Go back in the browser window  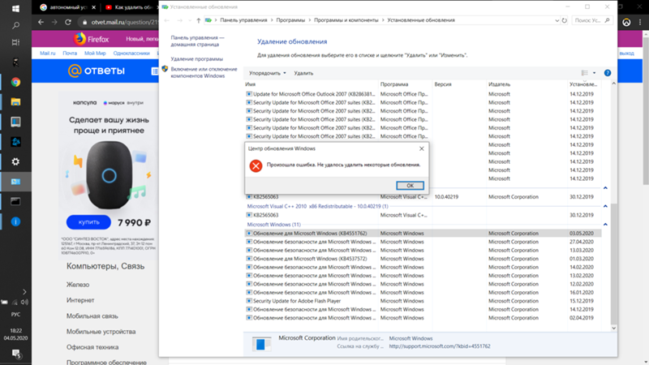[x=41, y=23]
